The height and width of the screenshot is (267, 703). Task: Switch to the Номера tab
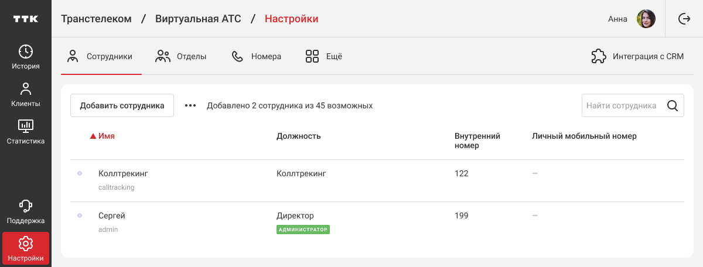pyautogui.click(x=257, y=57)
